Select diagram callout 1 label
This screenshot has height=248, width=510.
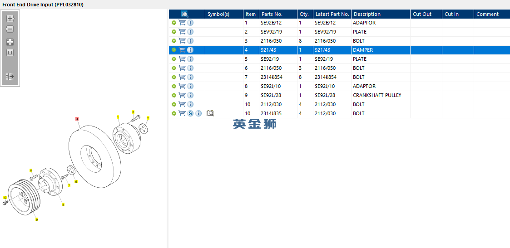point(118,117)
